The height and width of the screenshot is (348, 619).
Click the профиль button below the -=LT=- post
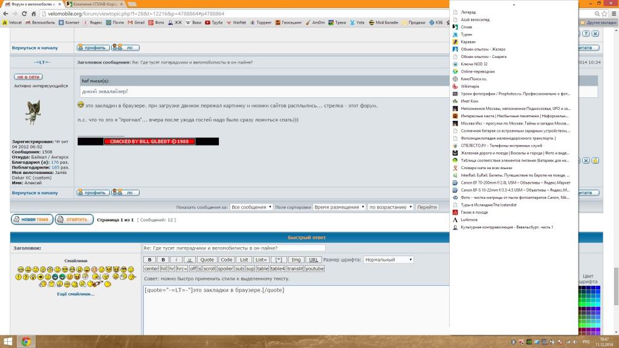pyautogui.click(x=93, y=193)
